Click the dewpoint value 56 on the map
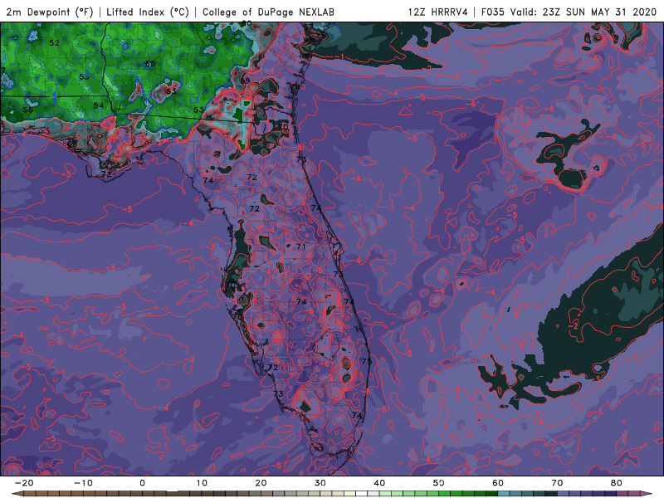Screen dimensions: 664x498 pos(28,110)
